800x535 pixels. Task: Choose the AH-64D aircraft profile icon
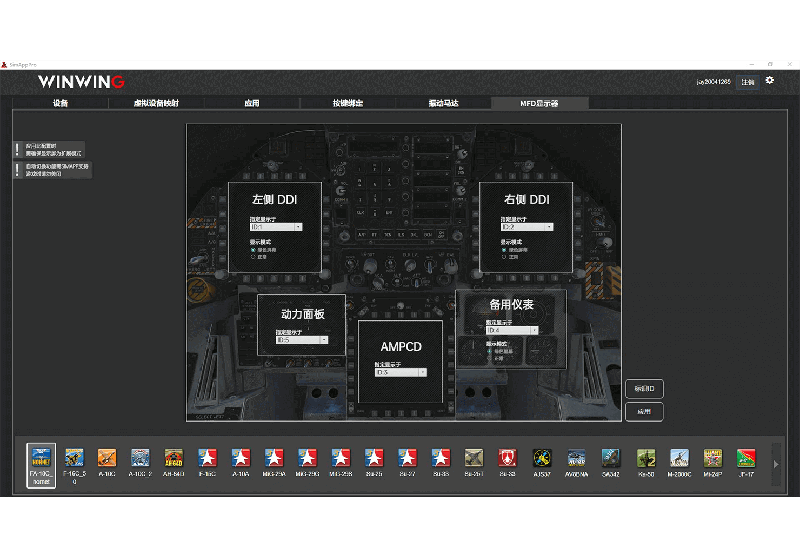174,458
